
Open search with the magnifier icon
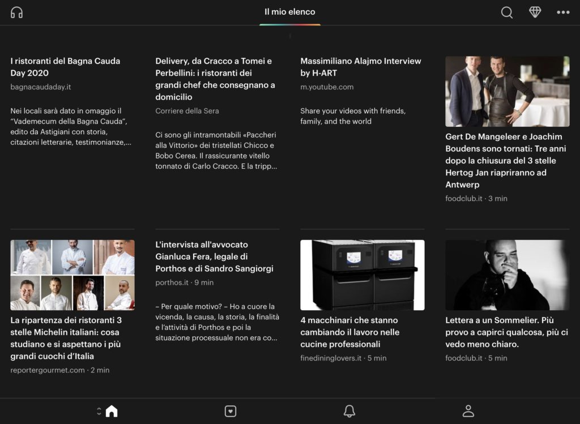click(x=507, y=12)
